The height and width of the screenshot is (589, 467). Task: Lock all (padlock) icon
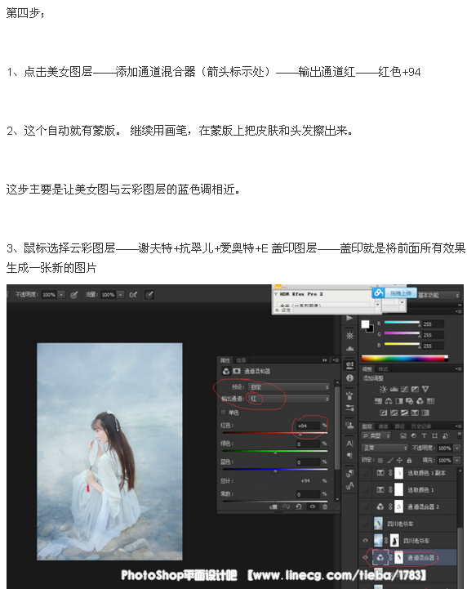409,460
